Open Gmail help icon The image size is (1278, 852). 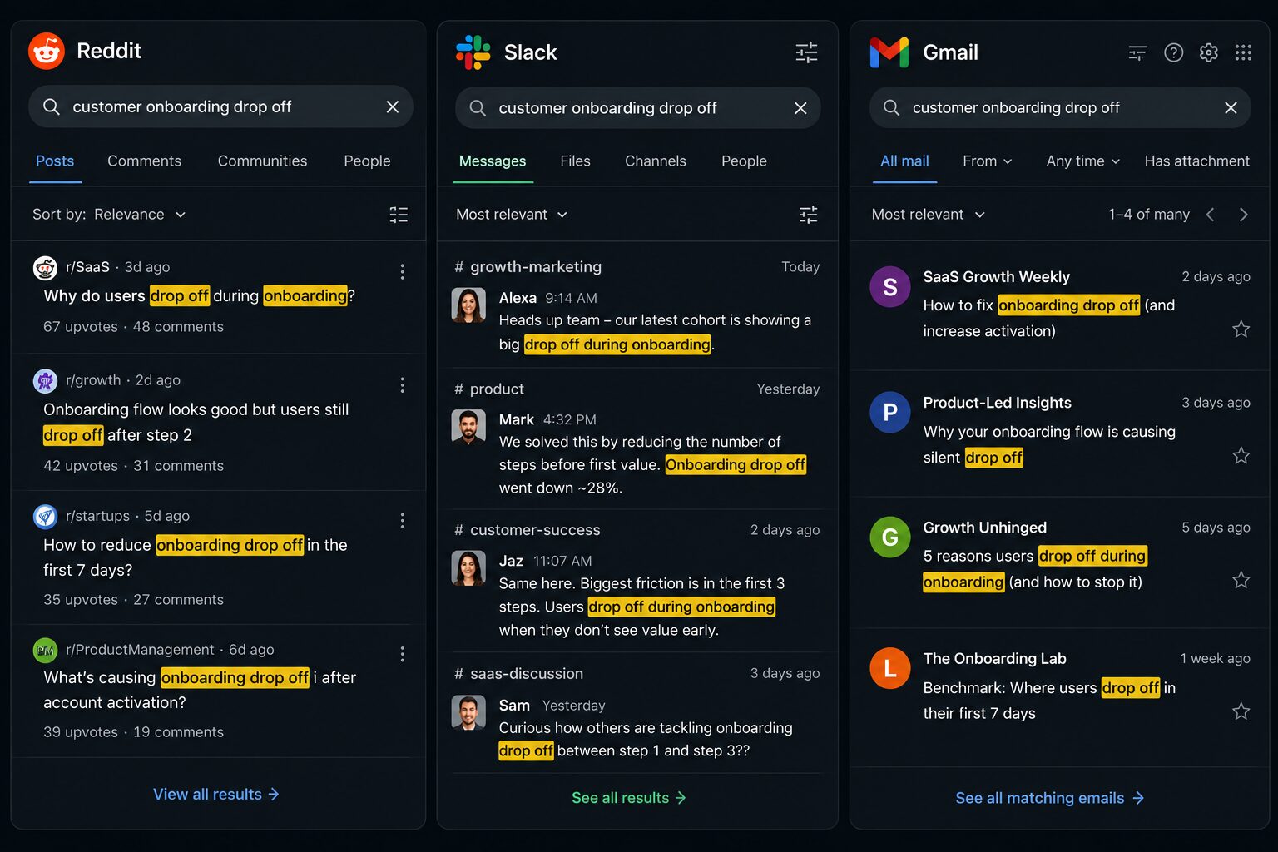[1173, 52]
